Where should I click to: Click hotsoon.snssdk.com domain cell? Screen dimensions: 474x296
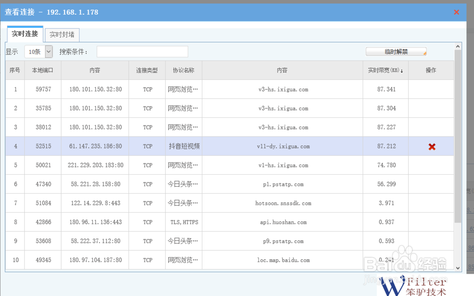[283, 203]
